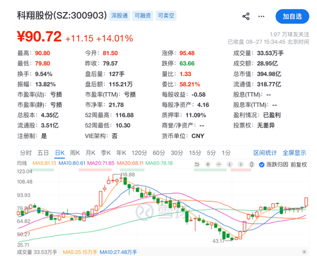The width and height of the screenshot is (317, 256).
Task: Switch to the 60分 chart tab
Action: (x=159, y=153)
